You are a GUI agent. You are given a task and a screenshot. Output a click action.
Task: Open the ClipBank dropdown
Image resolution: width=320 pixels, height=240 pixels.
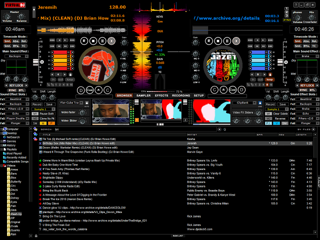pyautogui.click(x=244, y=102)
